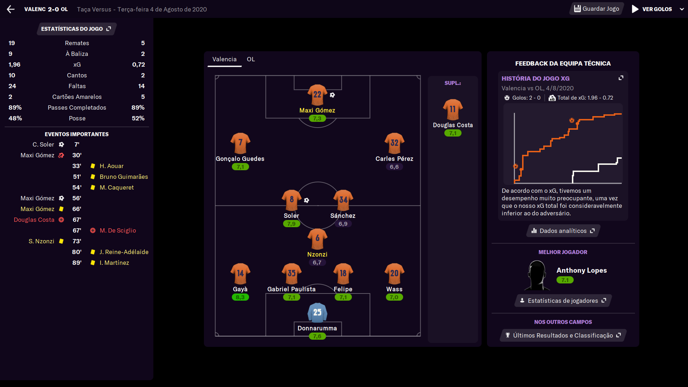Image resolution: width=688 pixels, height=387 pixels.
Task: Select Gayà number 14 shirt
Action: (240, 273)
